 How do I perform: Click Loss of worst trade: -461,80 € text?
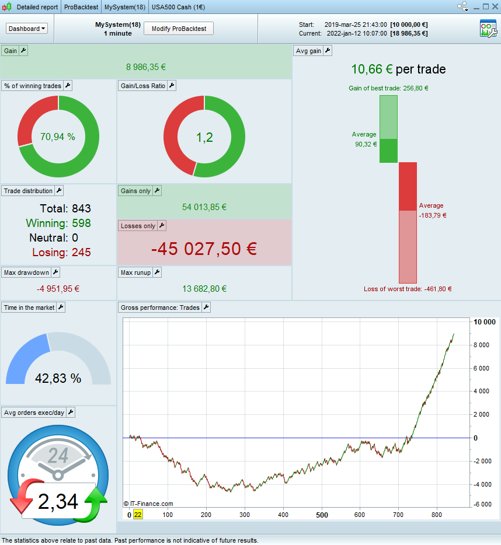(x=408, y=289)
